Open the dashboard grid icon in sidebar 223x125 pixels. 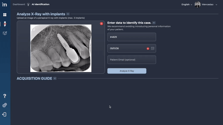coord(5,15)
